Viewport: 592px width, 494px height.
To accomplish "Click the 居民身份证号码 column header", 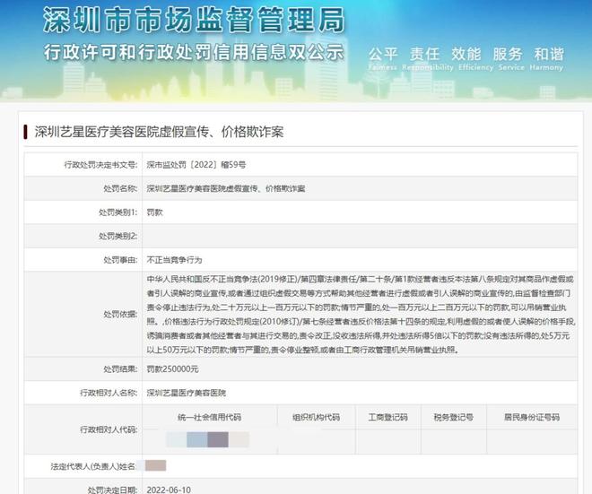I will tap(532, 417).
